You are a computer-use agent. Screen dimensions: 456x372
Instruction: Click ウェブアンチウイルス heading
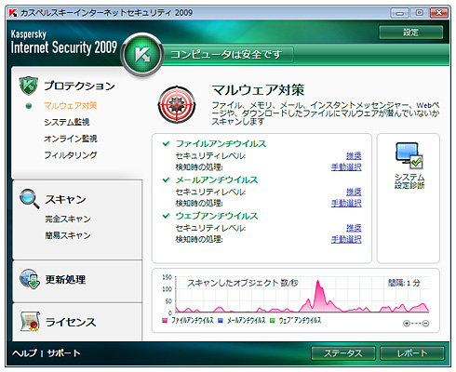coord(217,216)
